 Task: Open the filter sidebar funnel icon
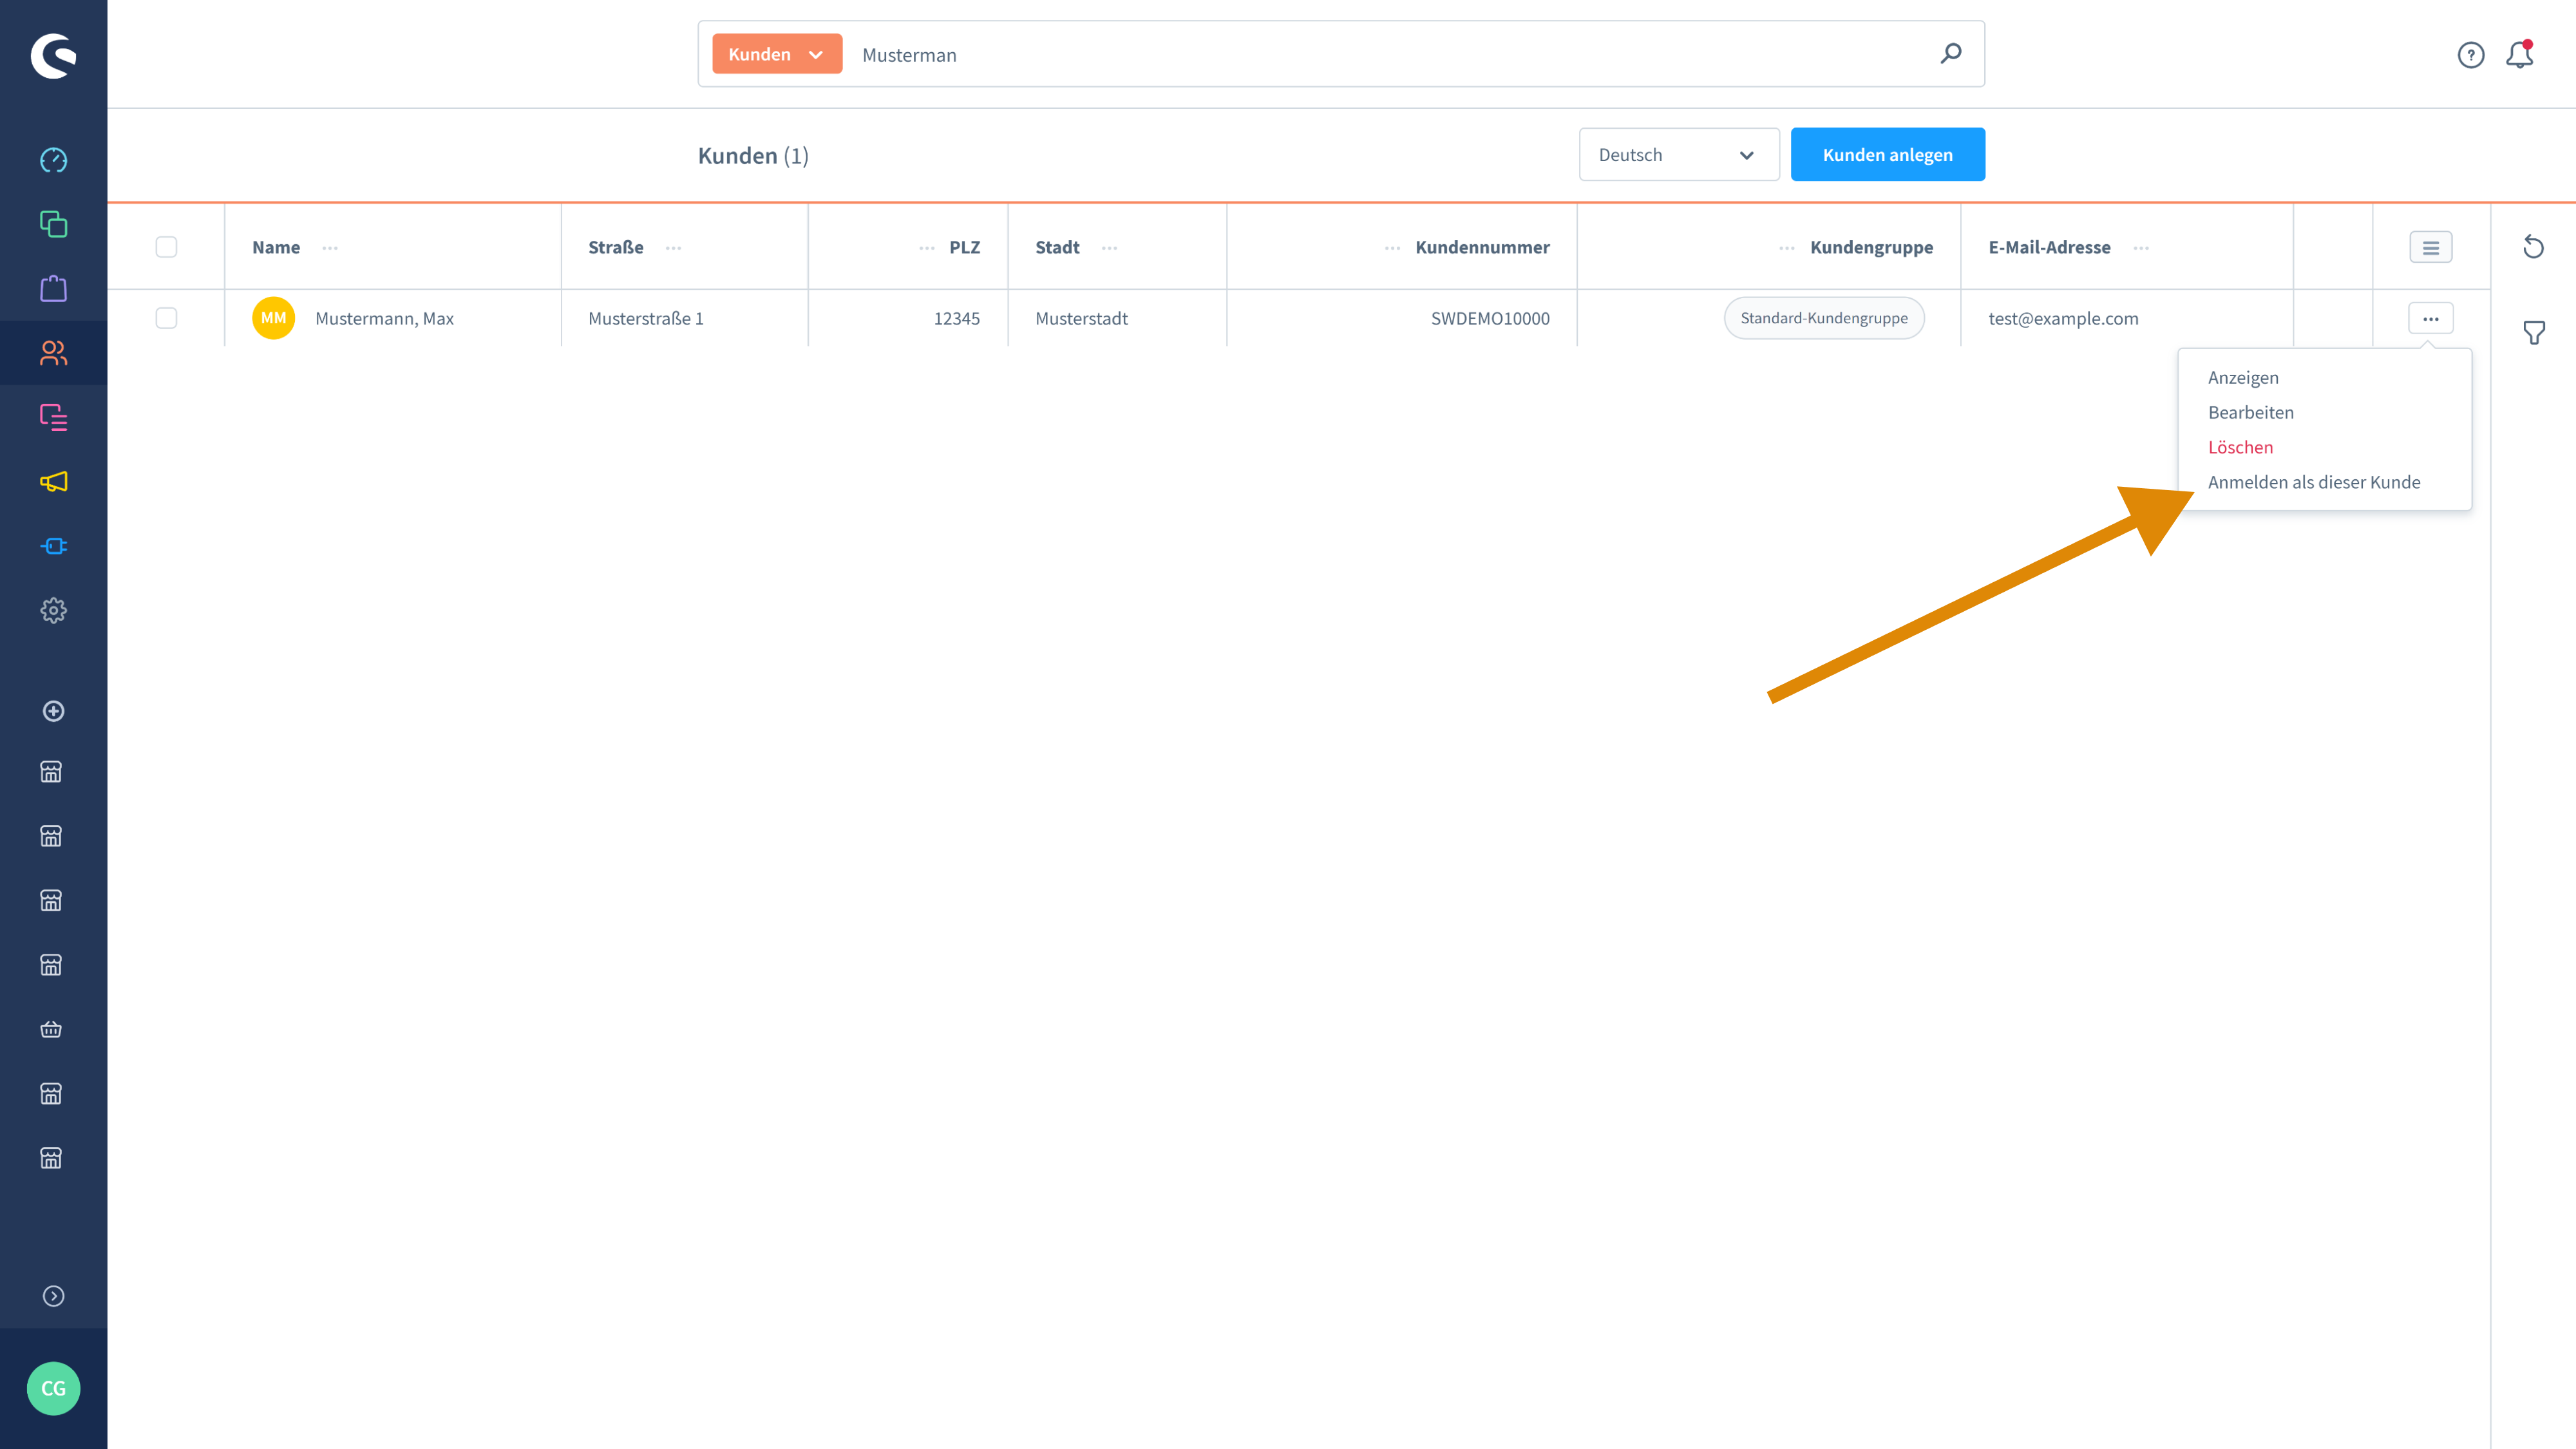(2534, 333)
